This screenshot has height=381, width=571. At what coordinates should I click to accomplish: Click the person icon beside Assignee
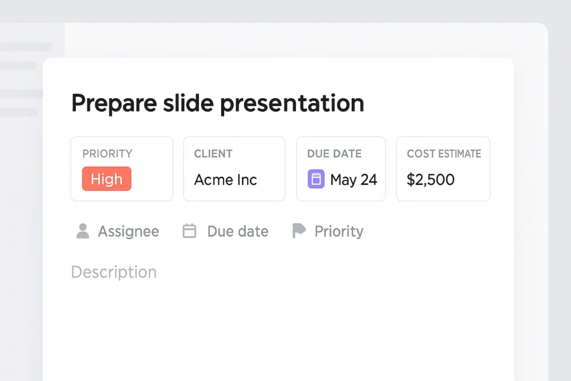(x=83, y=231)
